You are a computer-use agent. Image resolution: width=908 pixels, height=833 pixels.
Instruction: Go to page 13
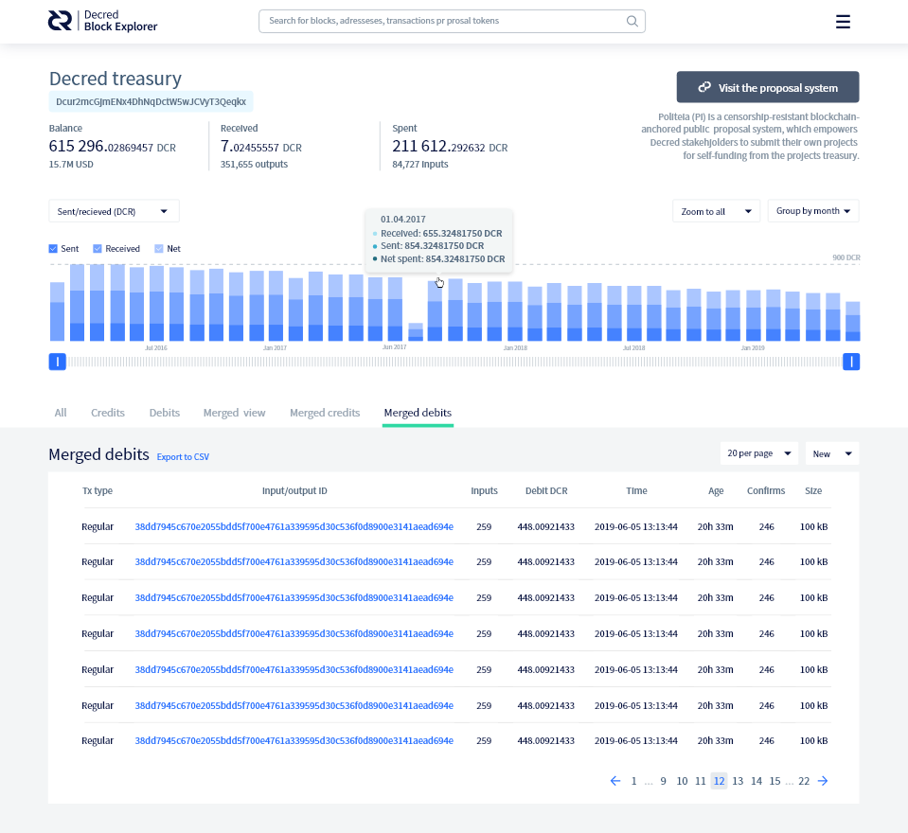(738, 781)
